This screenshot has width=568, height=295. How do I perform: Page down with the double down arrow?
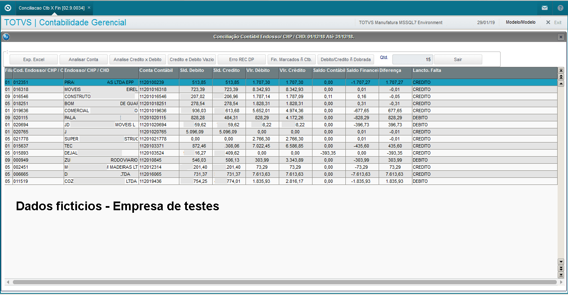561,268
